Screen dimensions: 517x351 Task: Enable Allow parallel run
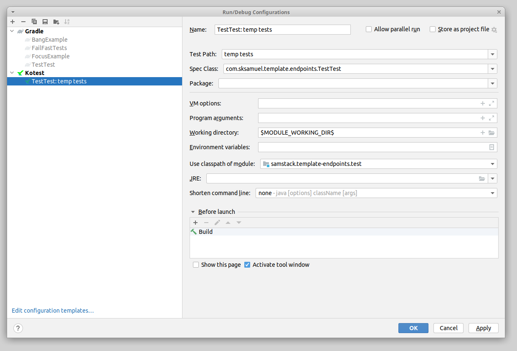pos(368,29)
